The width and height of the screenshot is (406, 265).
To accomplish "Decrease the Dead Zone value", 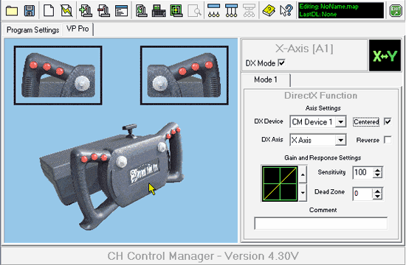I will 377,196.
